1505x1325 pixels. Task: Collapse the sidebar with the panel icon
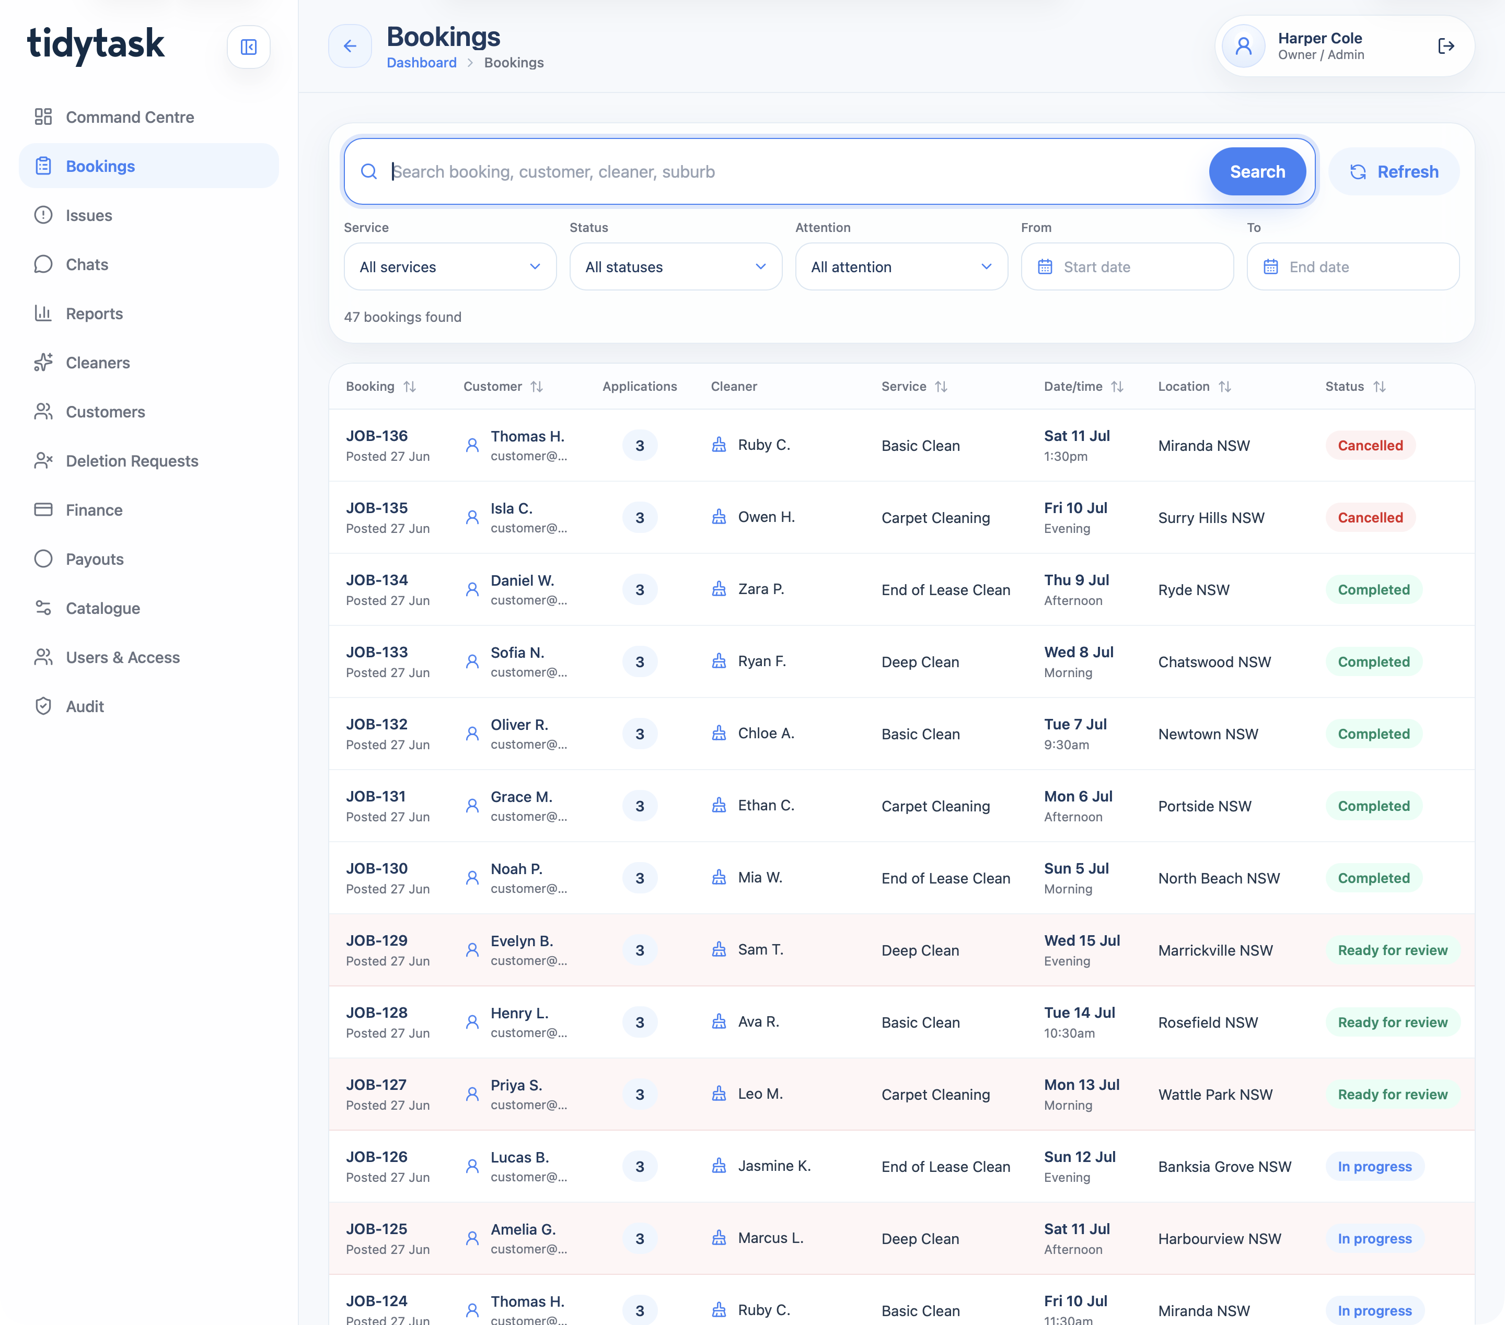tap(248, 47)
